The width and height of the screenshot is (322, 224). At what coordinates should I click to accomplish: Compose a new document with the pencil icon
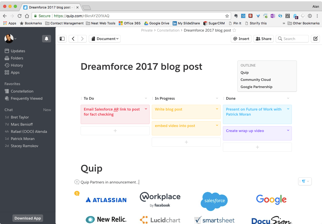315,39
